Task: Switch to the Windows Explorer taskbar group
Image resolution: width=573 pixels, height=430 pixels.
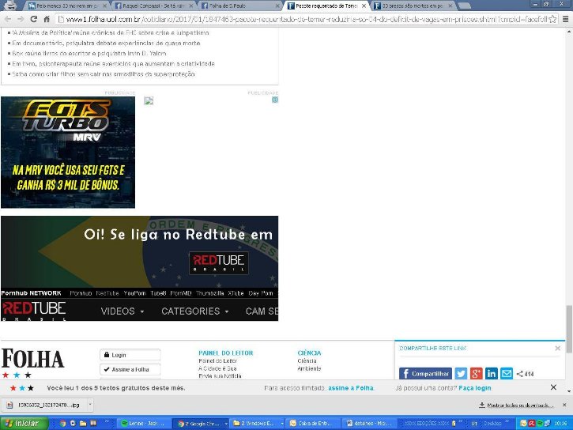Action: pos(258,424)
